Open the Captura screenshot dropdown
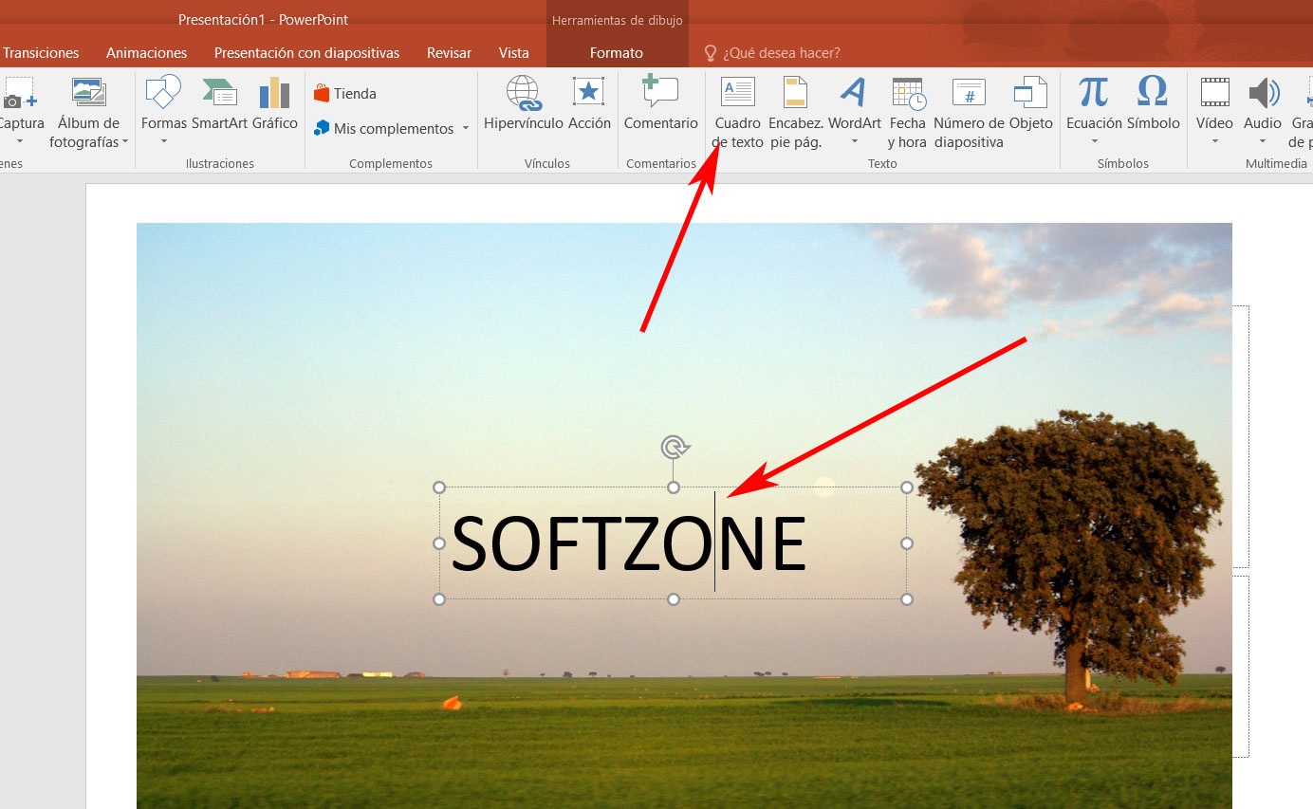Image resolution: width=1313 pixels, height=809 pixels. pyautogui.click(x=19, y=142)
